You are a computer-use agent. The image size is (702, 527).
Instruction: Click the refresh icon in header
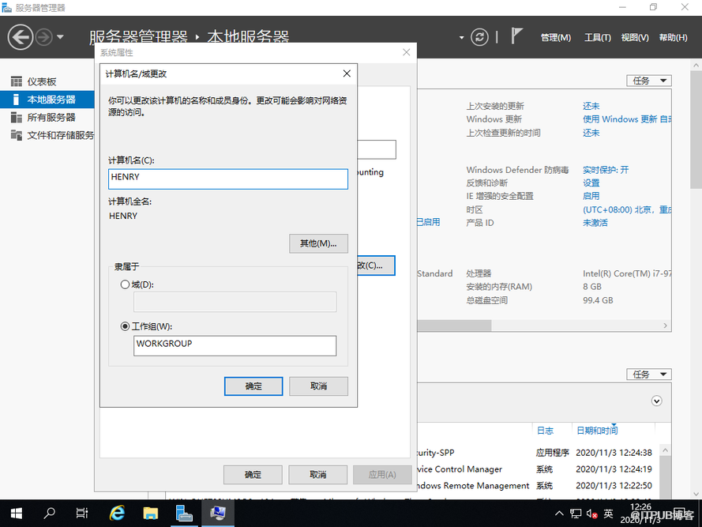click(x=479, y=37)
